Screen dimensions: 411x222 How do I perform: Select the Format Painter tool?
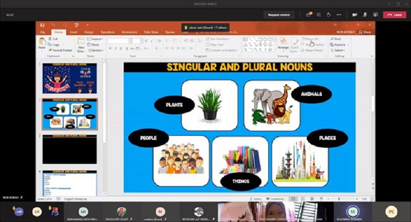click(60, 50)
